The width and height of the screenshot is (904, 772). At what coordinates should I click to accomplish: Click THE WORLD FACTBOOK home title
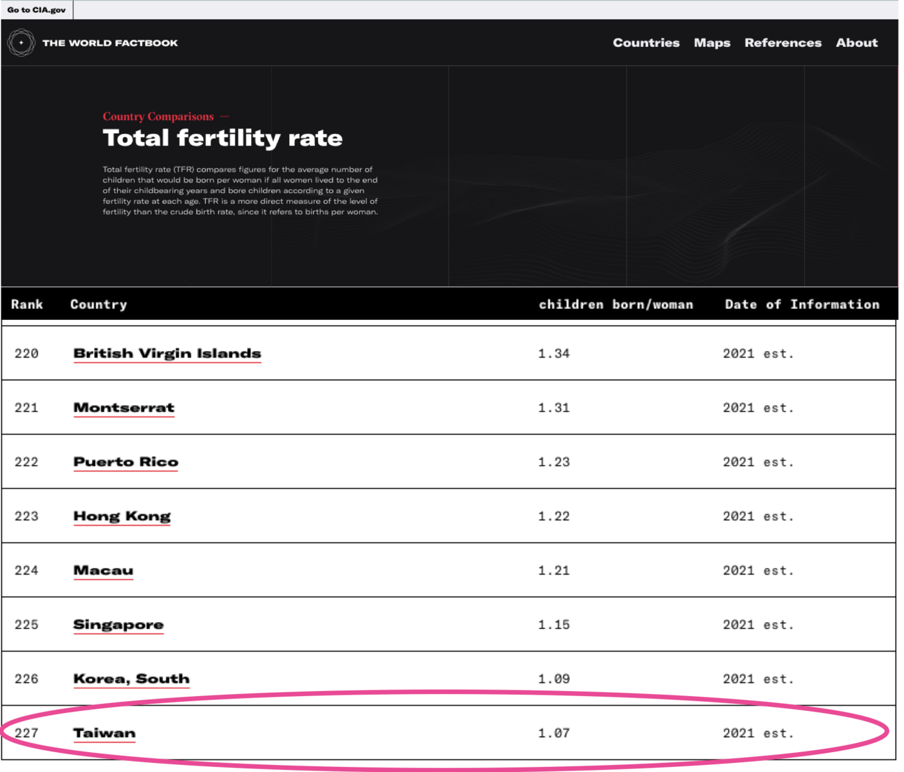(x=110, y=43)
